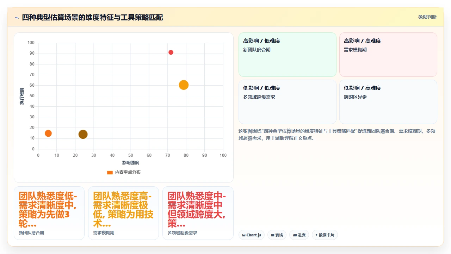Click the Chart.js tag icon

pyautogui.click(x=244, y=235)
